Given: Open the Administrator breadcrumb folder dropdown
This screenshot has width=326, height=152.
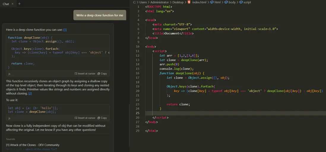Looking at the screenshot, I should pos(159,2).
